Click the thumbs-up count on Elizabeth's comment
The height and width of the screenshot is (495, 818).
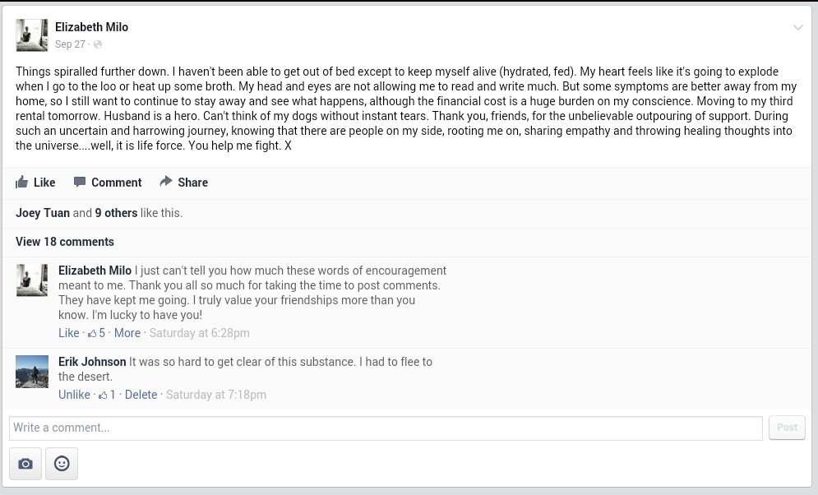pos(97,333)
